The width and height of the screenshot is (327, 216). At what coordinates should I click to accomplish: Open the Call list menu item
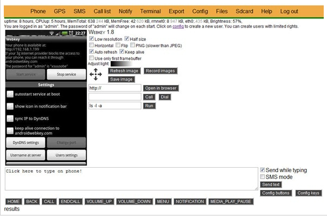(102, 11)
